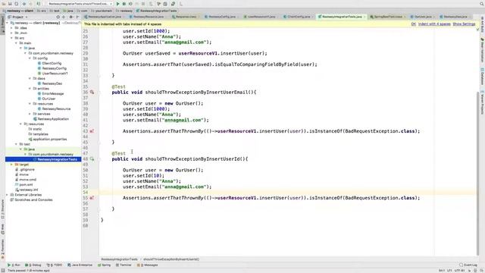Open the Debug tool window button
485x273 pixels.
[x=33, y=265]
